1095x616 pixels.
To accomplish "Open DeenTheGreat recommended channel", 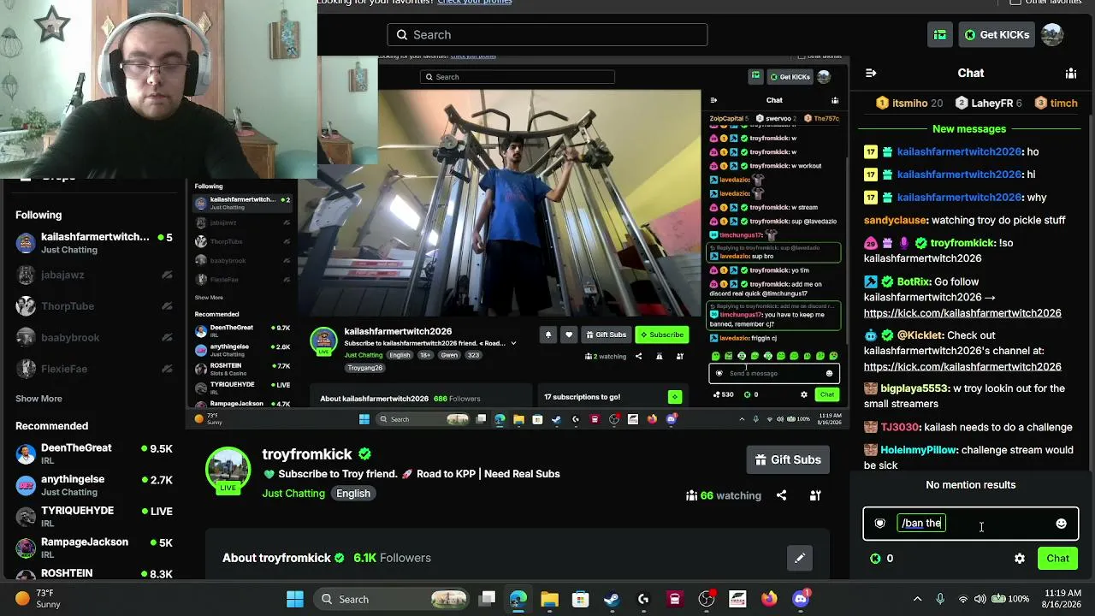I will (x=94, y=453).
